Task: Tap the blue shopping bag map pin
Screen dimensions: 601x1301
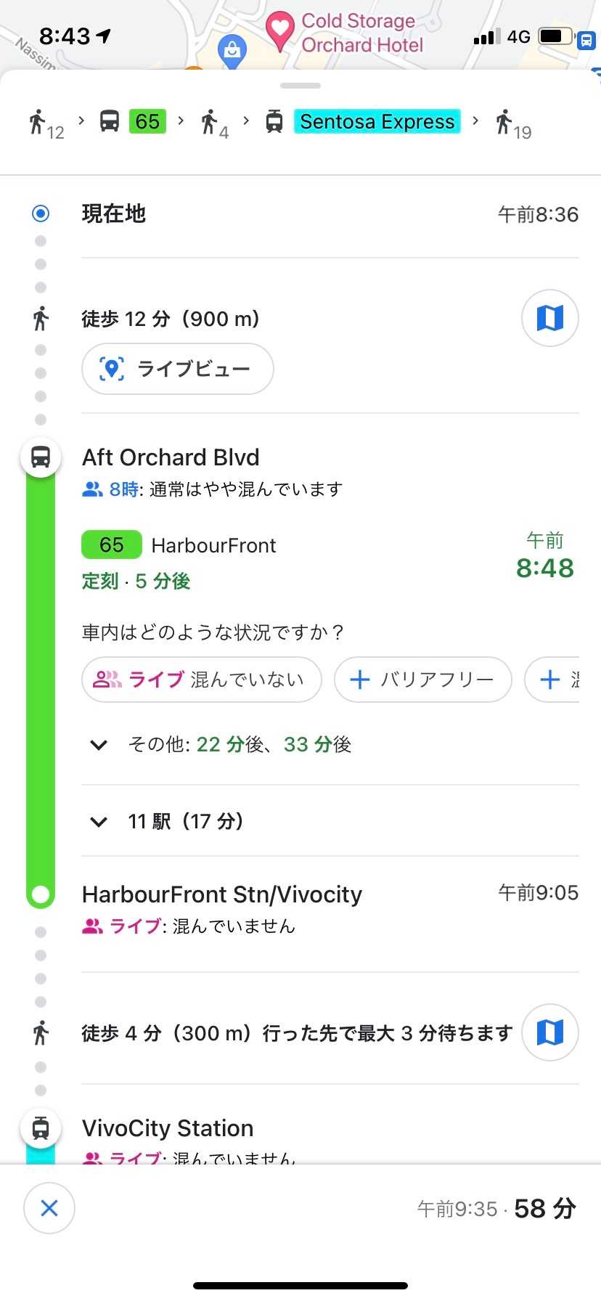Action: [232, 51]
